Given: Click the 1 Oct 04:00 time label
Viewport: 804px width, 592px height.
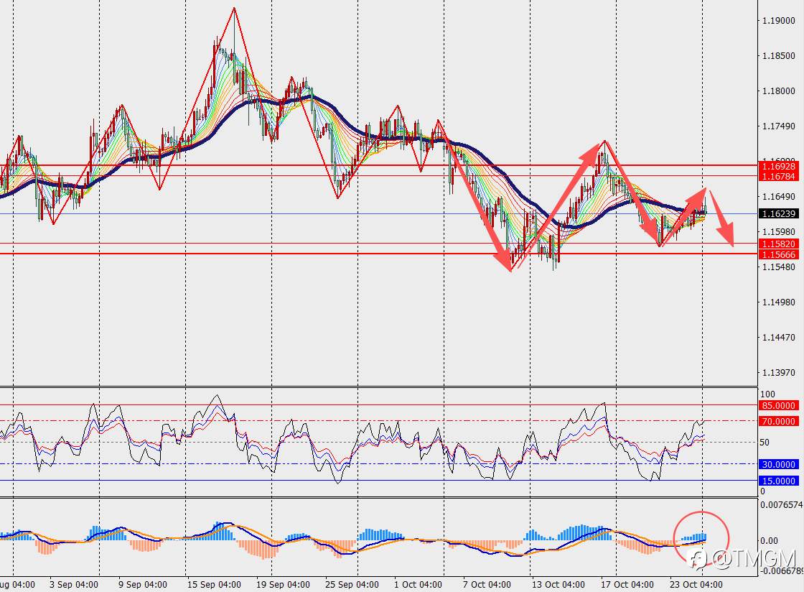Looking at the screenshot, I should coord(418,584).
